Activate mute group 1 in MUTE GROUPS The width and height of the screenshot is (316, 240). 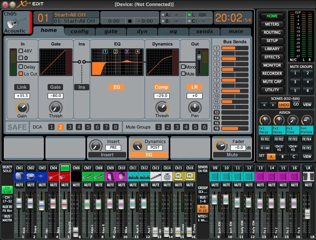pos(295,73)
